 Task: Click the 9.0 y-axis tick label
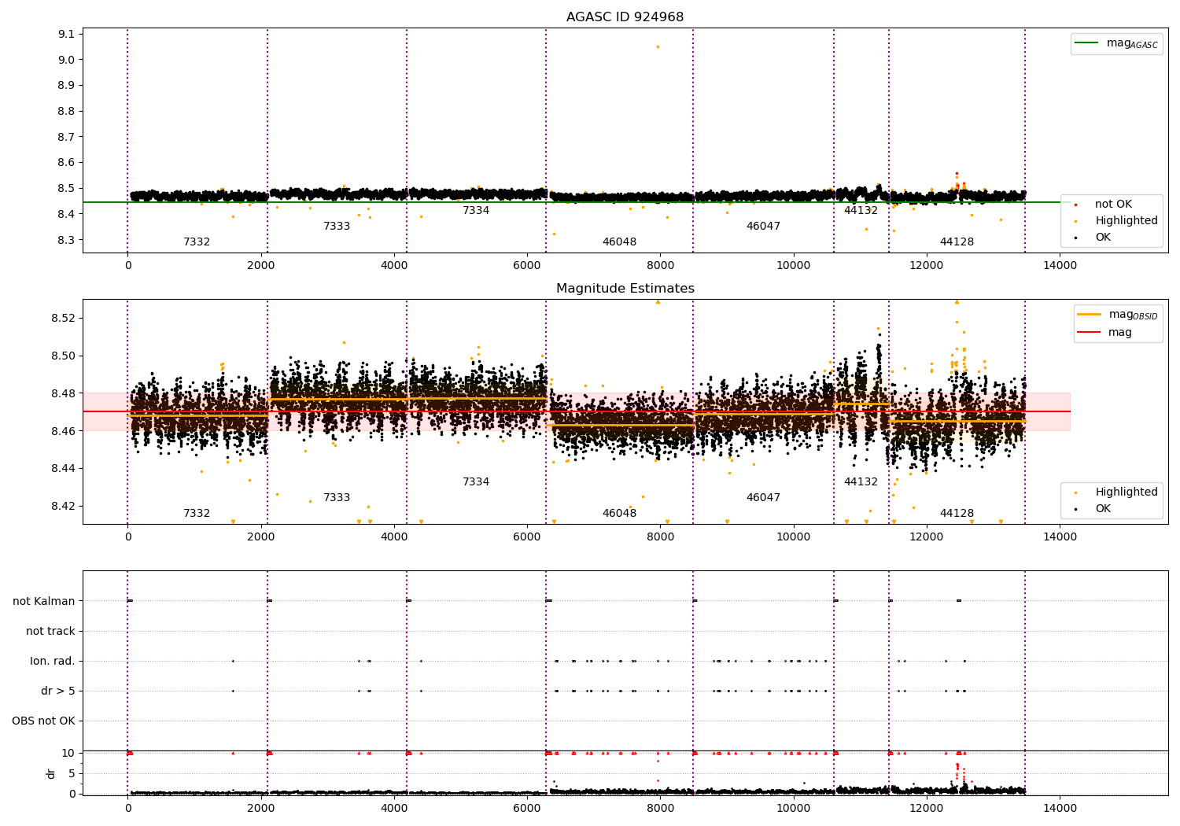click(67, 60)
